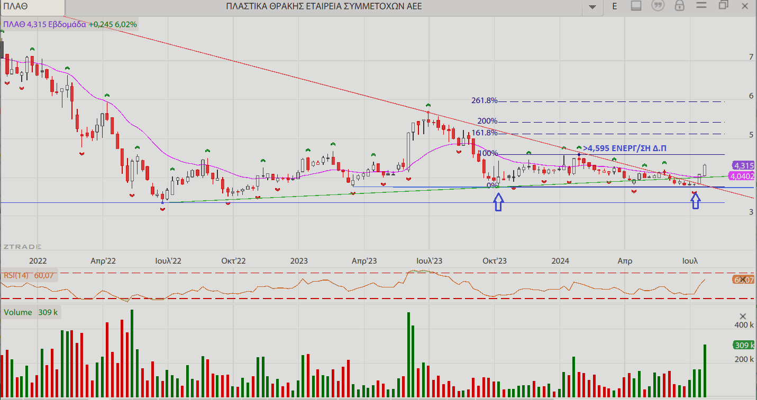Viewport: 757px width, 400px height.
Task: Select the 0% Fibonacci level label
Action: pos(492,185)
